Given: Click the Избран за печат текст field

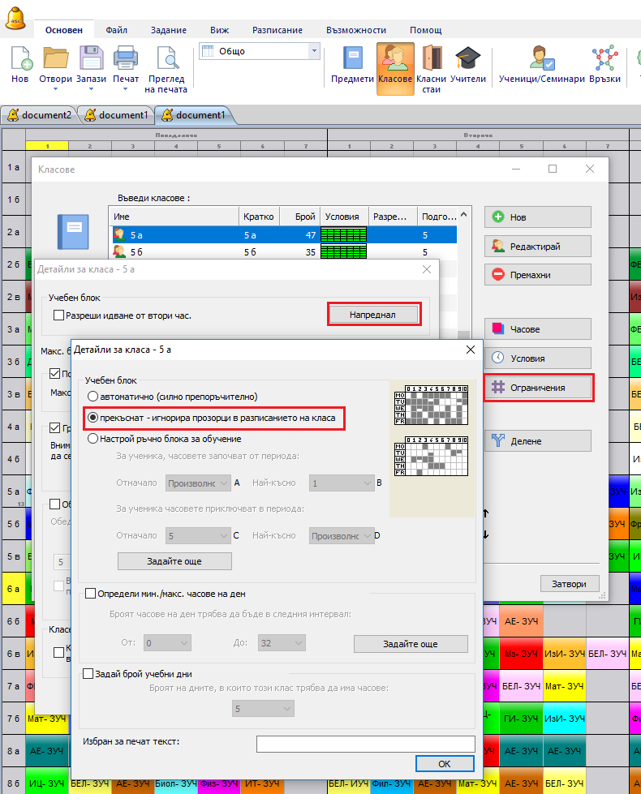Looking at the screenshot, I should 365,743.
